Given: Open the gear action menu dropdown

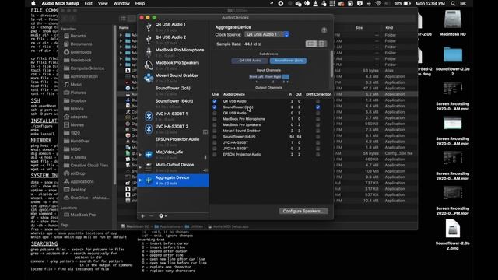Looking at the screenshot, I should point(163,216).
